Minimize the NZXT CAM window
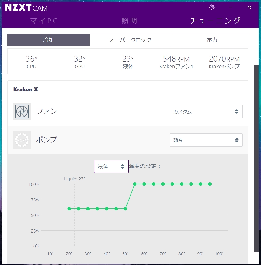 (230, 7)
